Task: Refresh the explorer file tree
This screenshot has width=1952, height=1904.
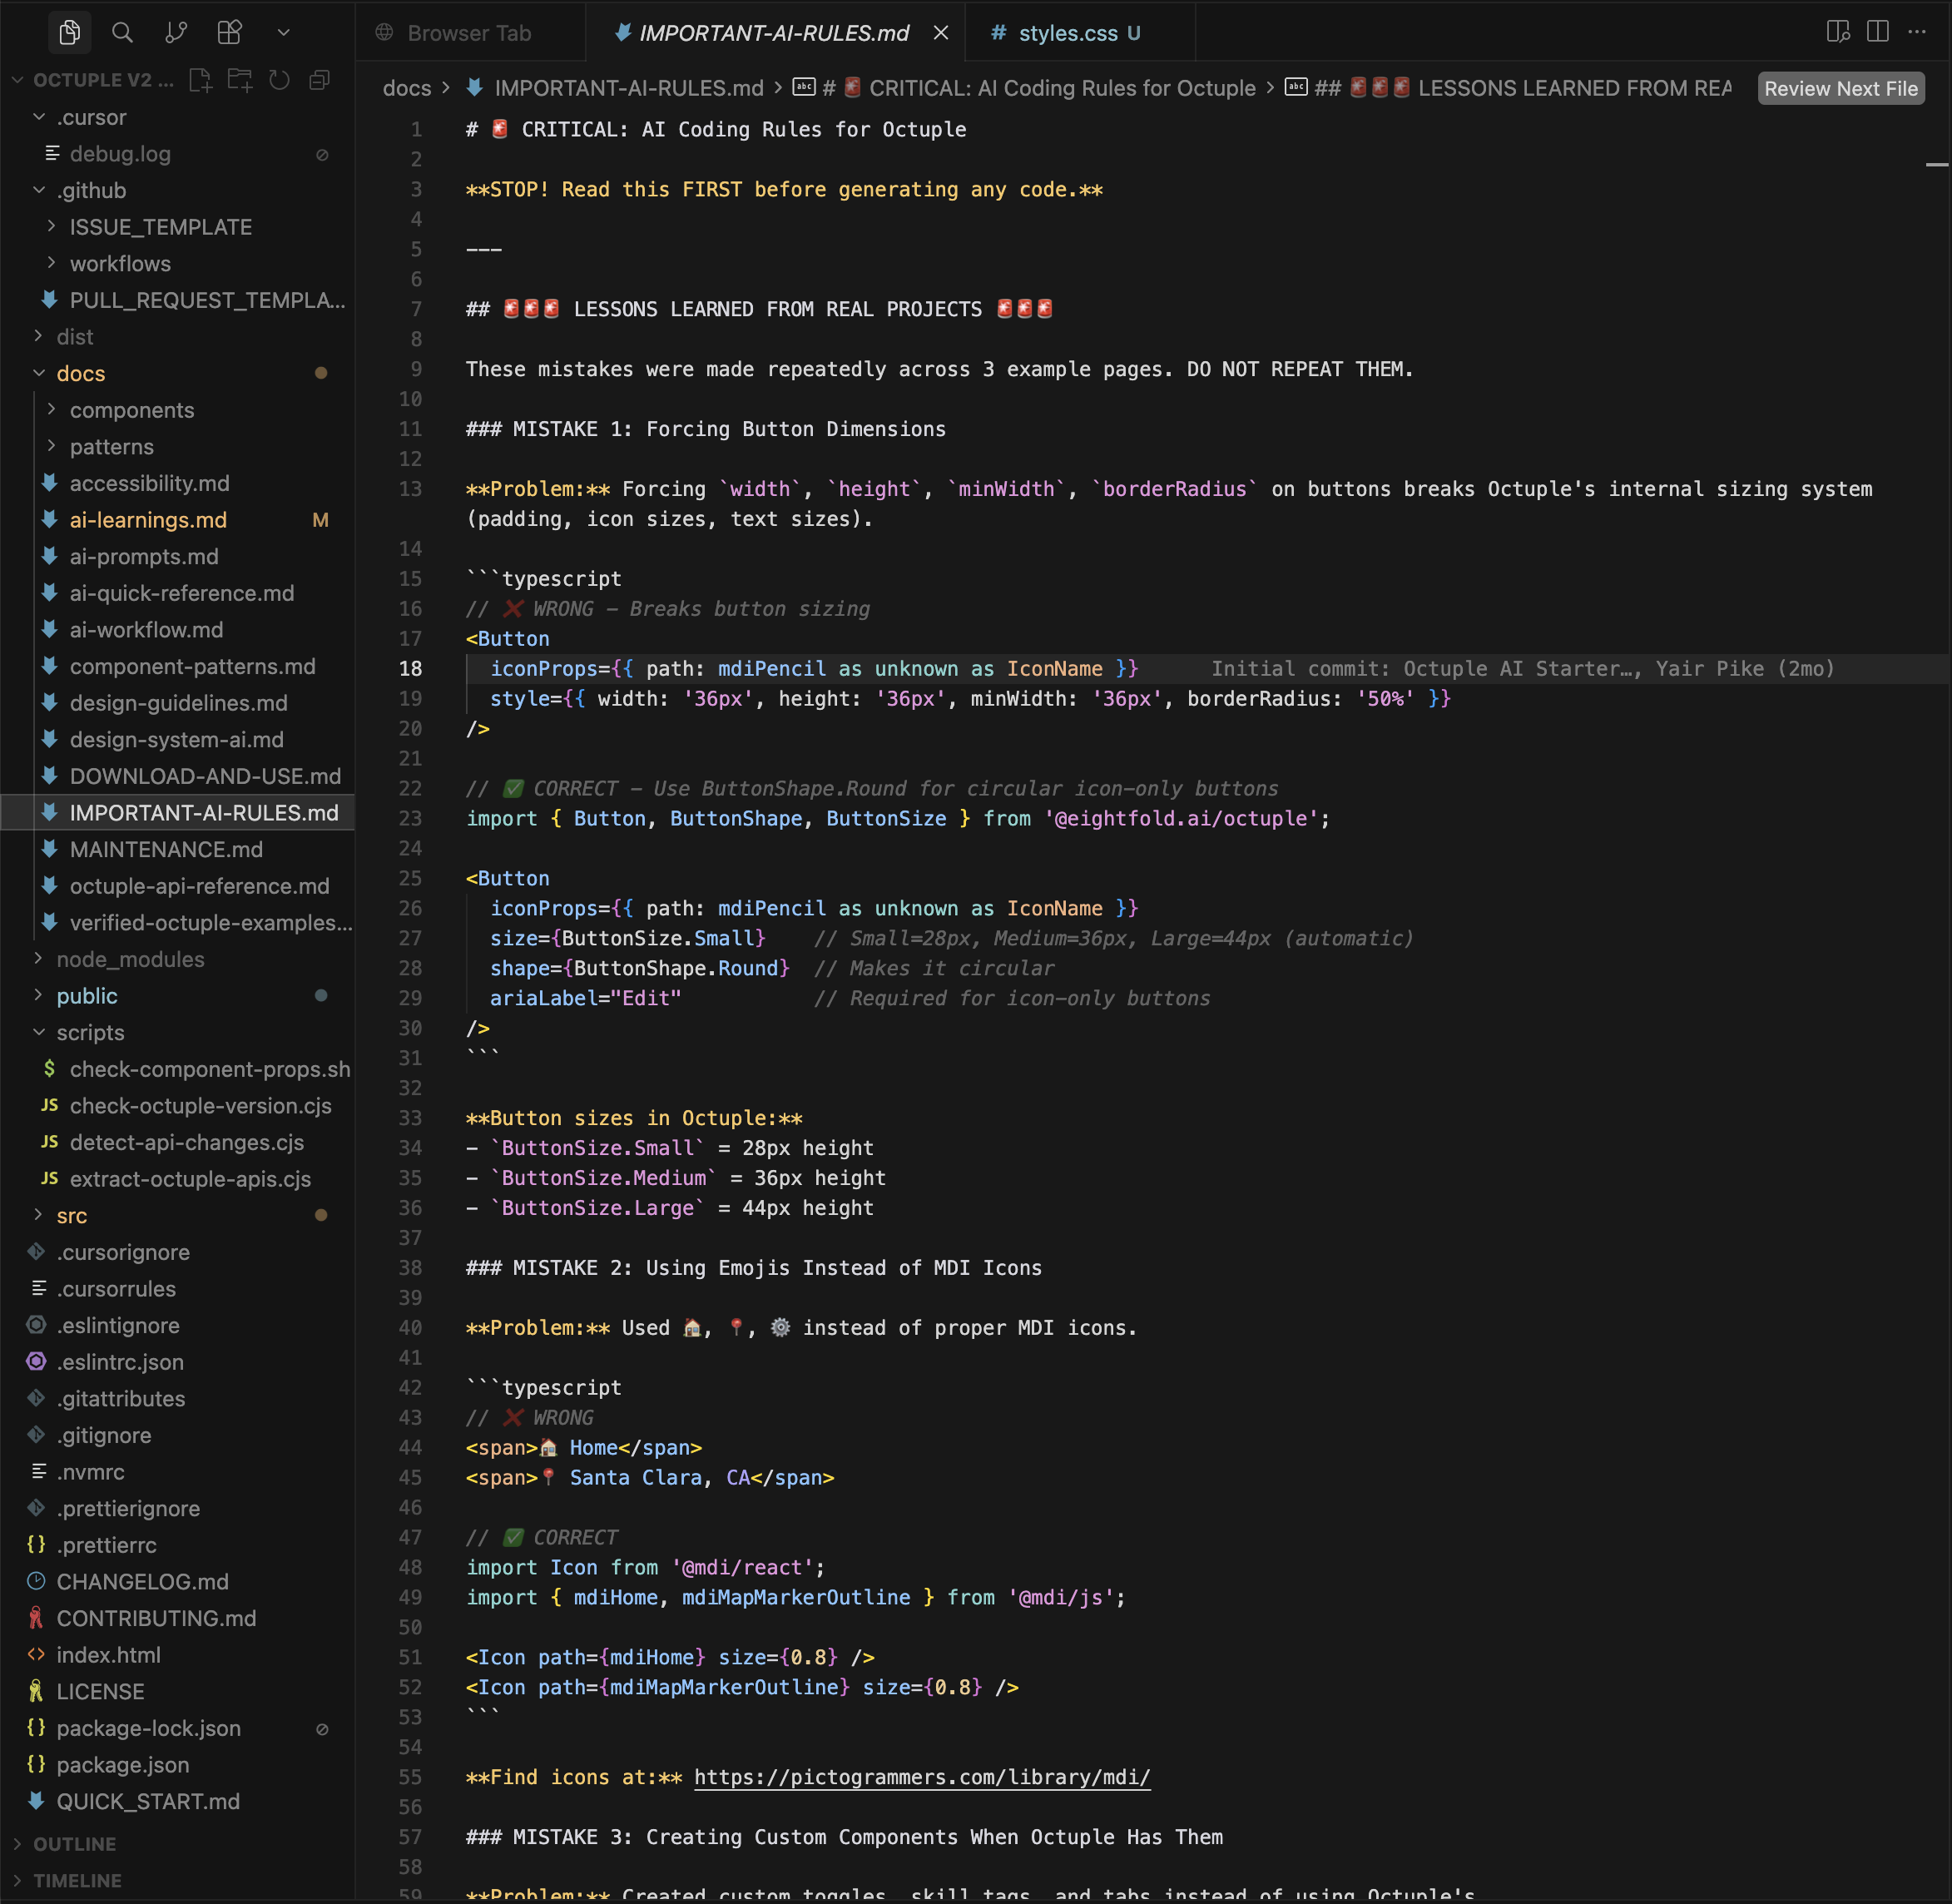Action: 280,80
